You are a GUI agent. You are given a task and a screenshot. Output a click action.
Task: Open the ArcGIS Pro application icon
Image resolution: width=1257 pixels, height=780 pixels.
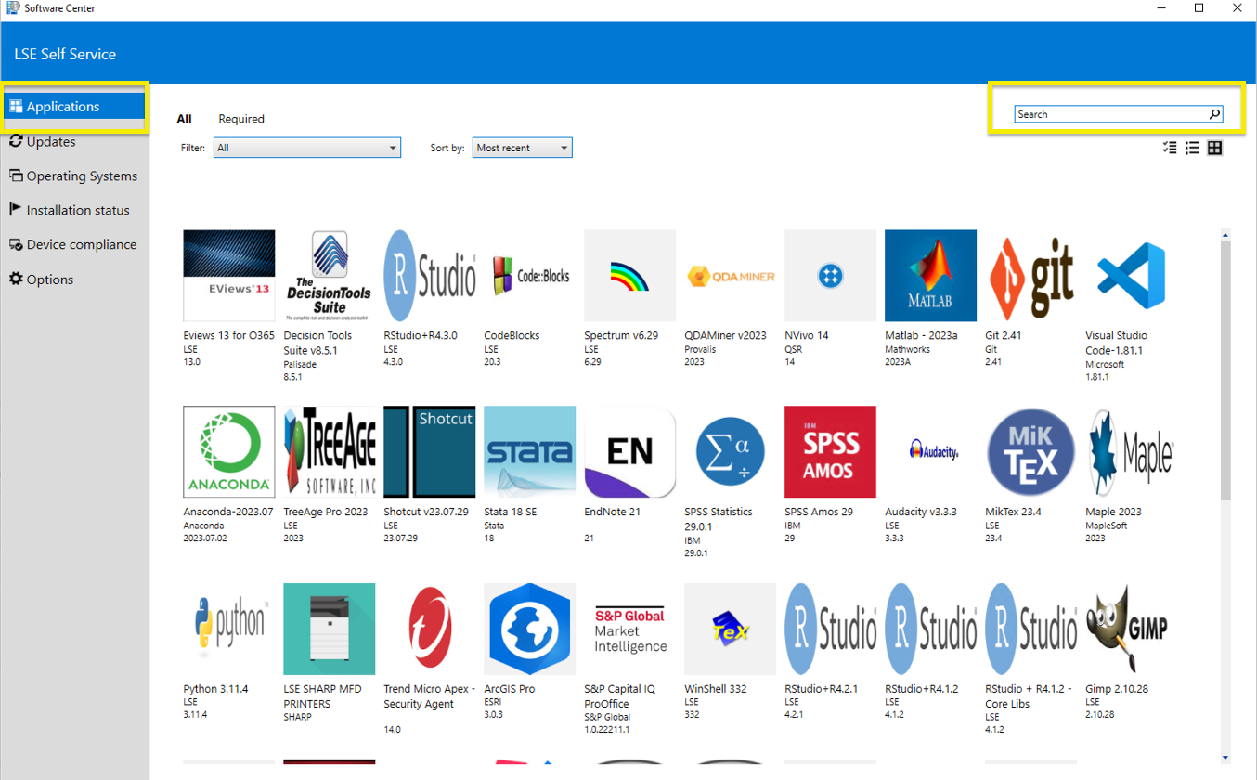529,629
